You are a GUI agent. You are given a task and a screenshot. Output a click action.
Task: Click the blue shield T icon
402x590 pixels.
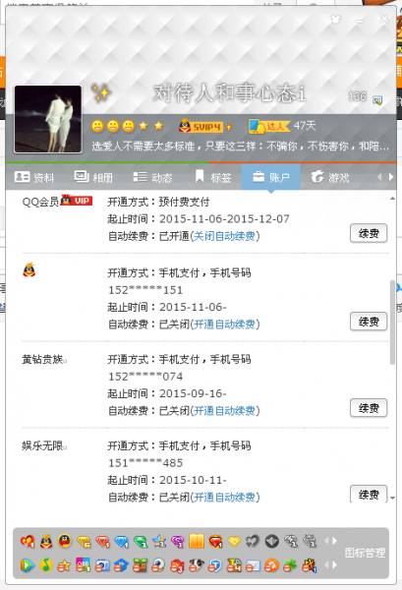(214, 565)
